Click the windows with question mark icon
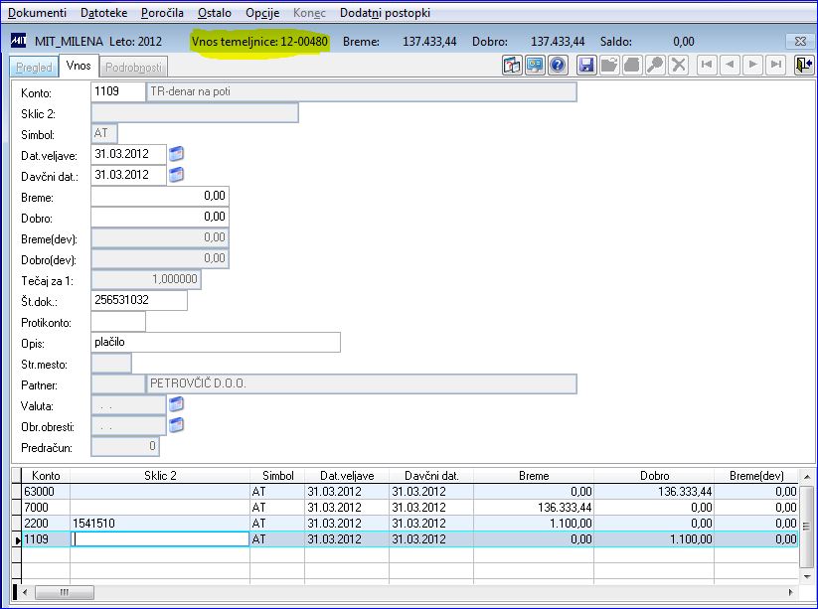 [512, 66]
